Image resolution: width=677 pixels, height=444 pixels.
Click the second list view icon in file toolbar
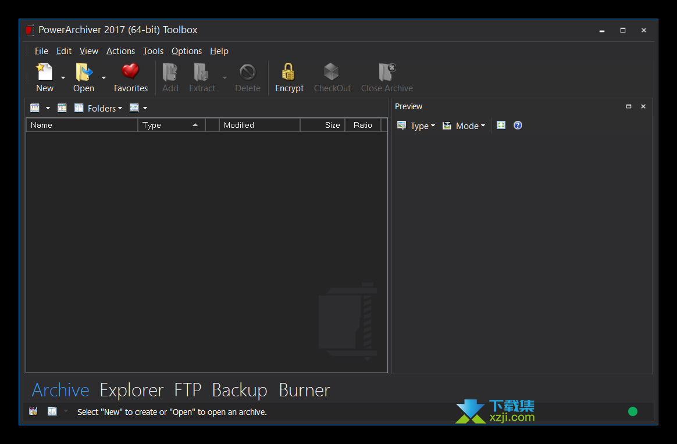click(x=62, y=108)
